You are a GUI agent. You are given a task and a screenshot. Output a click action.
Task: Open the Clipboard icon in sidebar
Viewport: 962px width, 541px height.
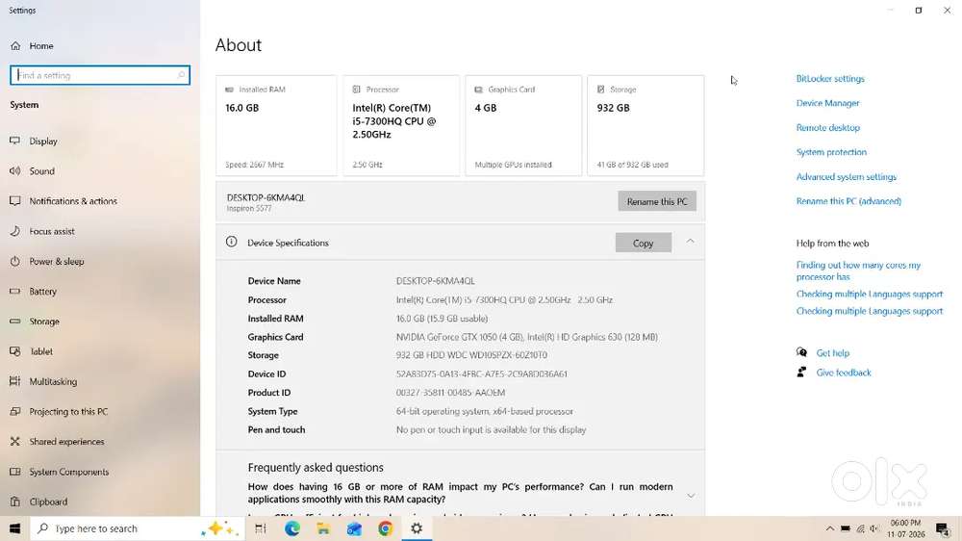click(15, 502)
